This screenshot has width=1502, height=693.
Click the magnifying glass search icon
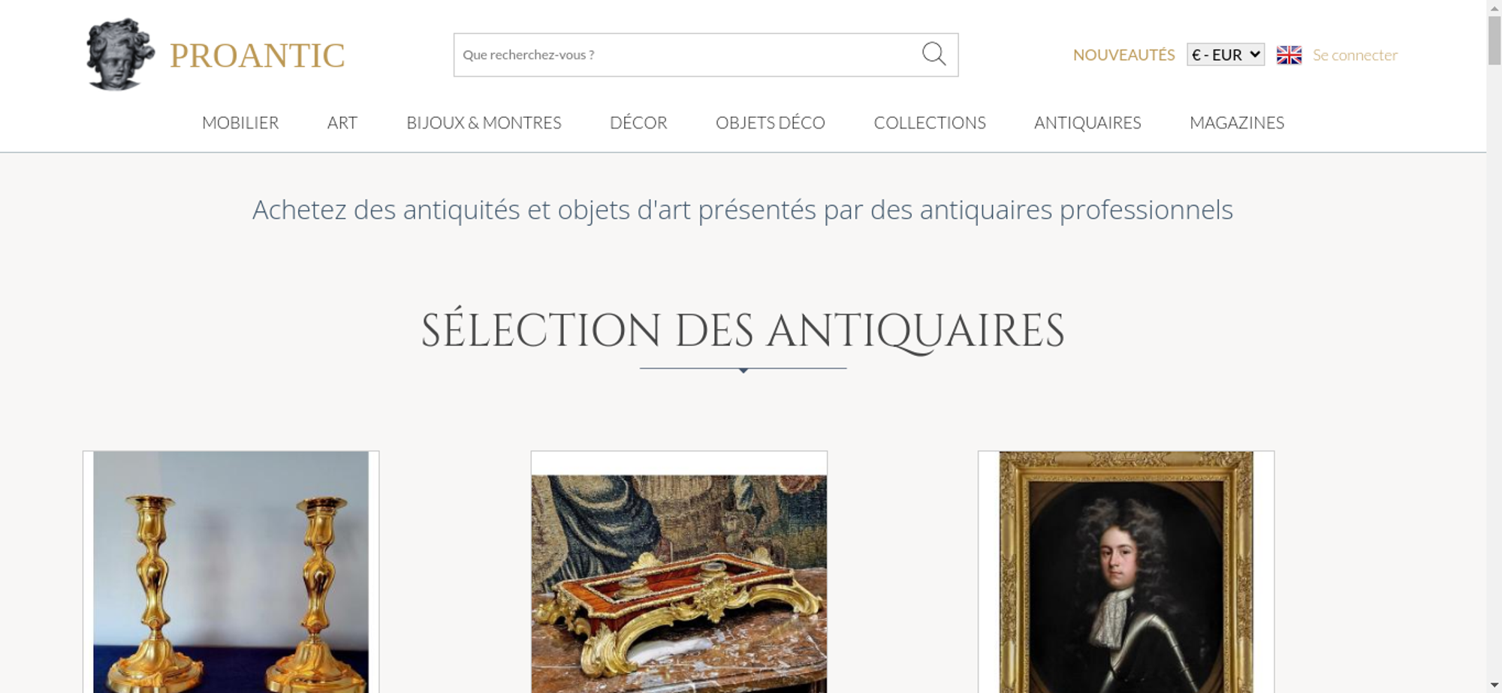[x=933, y=54]
